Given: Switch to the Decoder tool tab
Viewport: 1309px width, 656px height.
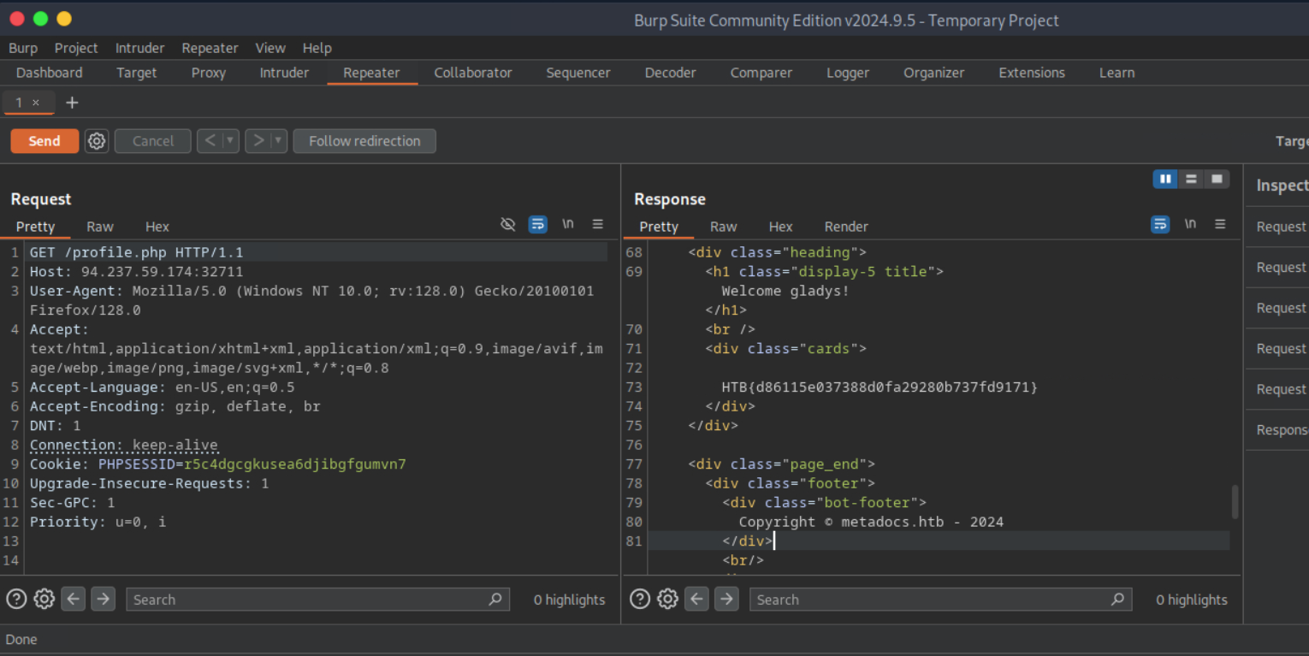Looking at the screenshot, I should coord(670,73).
